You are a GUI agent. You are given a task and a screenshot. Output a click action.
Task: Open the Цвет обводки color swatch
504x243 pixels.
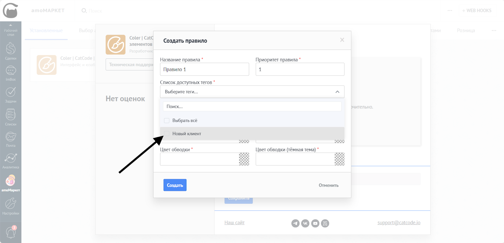(x=244, y=159)
